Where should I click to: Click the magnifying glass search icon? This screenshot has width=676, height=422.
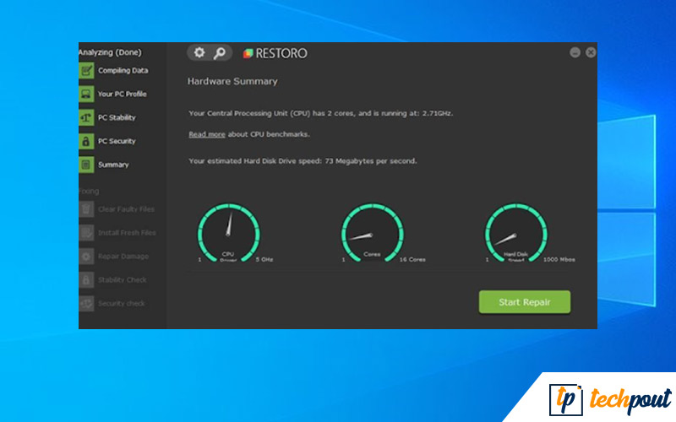pyautogui.click(x=220, y=52)
